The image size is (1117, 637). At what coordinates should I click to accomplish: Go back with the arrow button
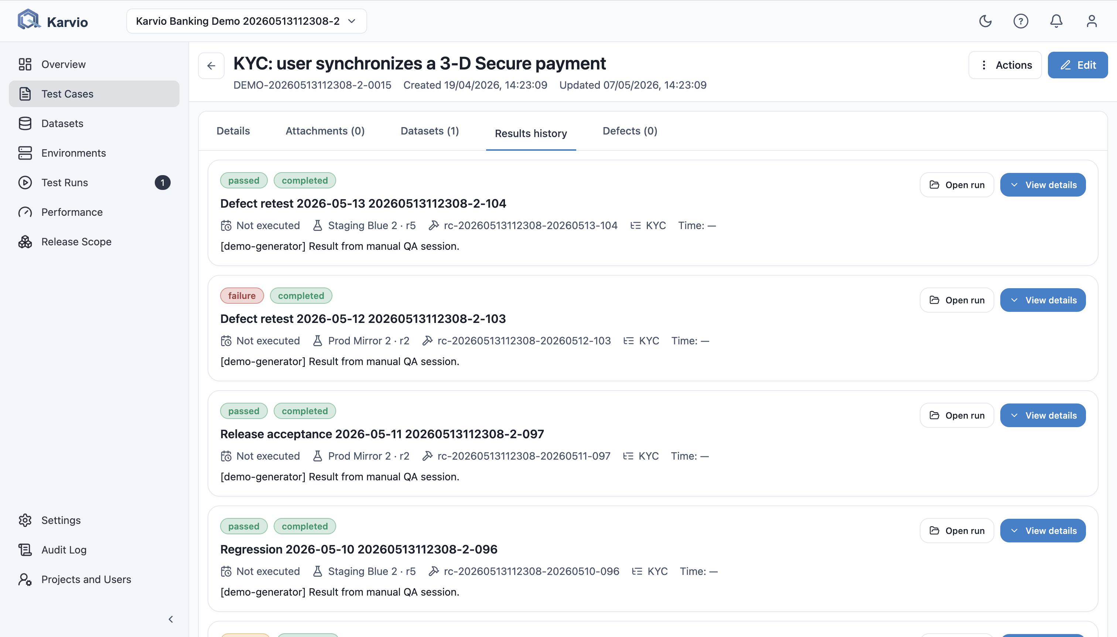[211, 66]
